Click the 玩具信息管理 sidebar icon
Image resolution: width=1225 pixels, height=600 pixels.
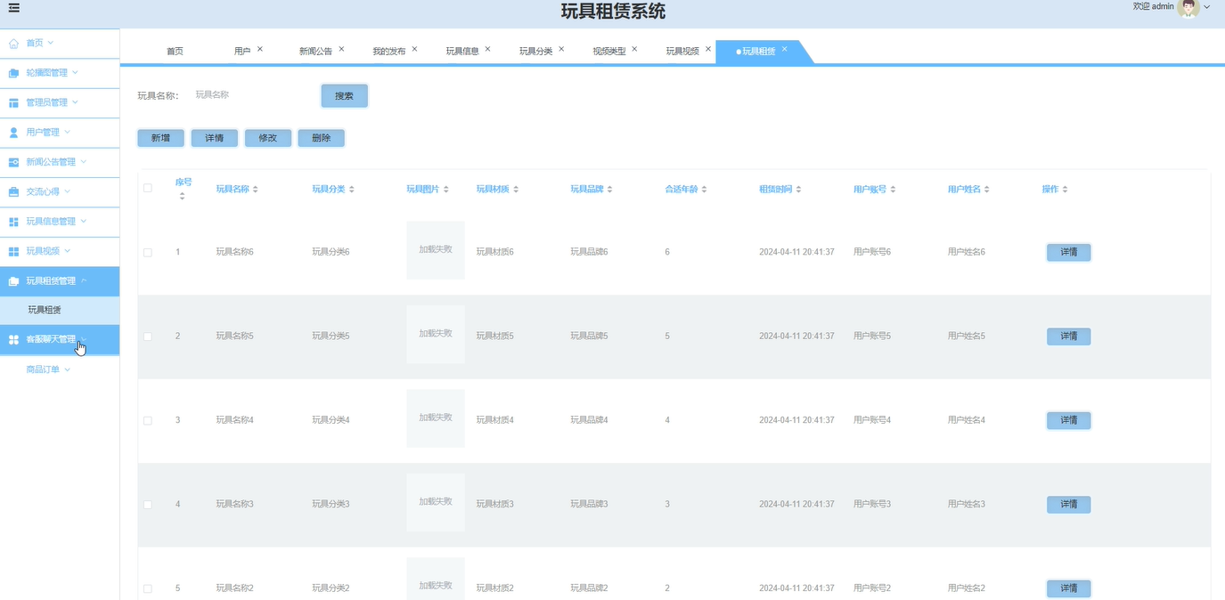13,222
